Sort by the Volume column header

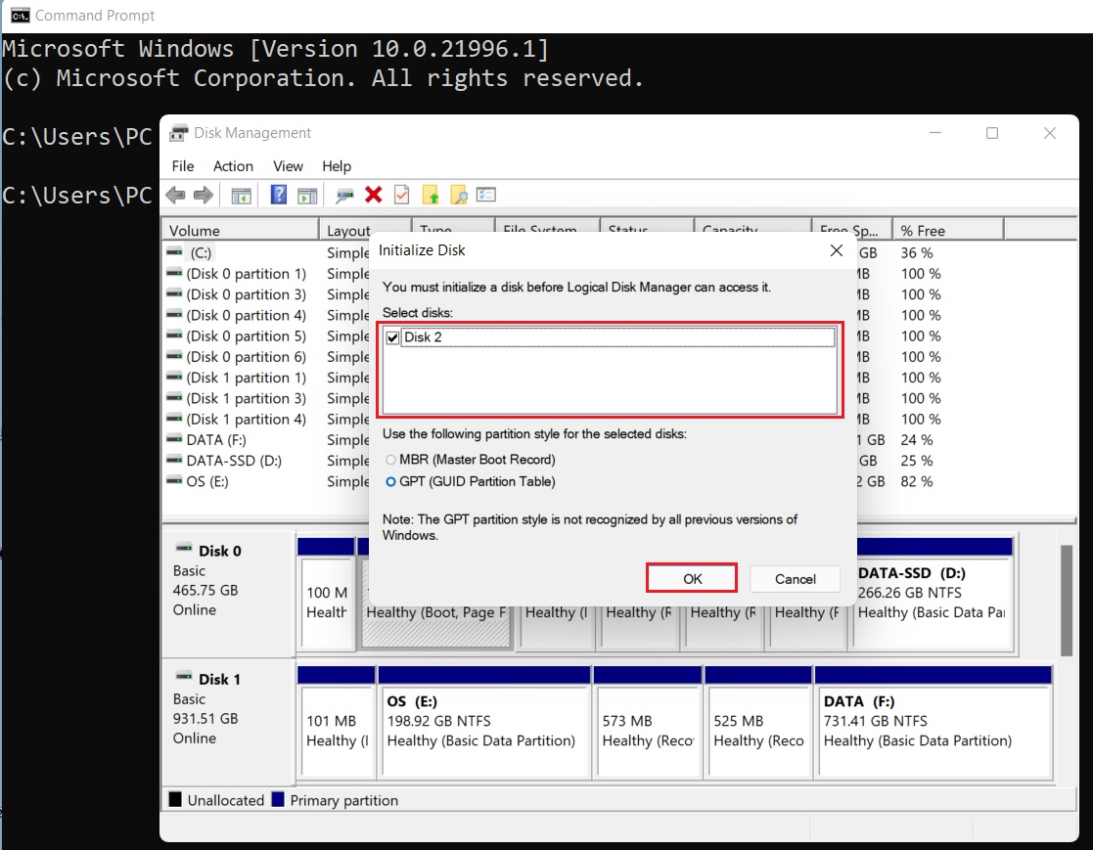point(240,231)
